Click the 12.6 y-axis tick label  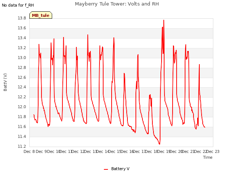point(22,77)
